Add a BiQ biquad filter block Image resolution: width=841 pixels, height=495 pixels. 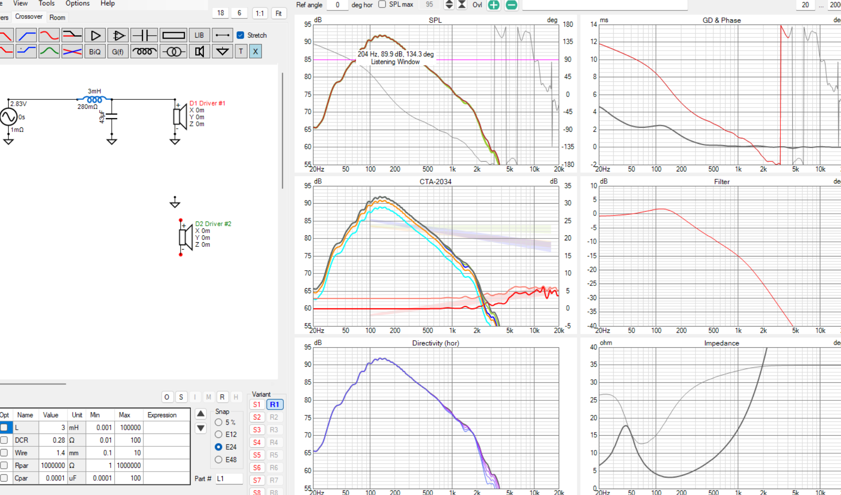(x=95, y=51)
